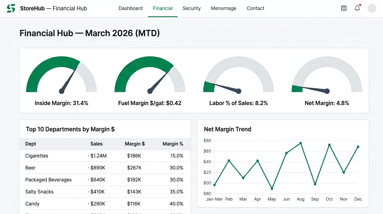The width and height of the screenshot is (383, 214).
Task: Sort by the Margin % column header
Action: (173, 144)
